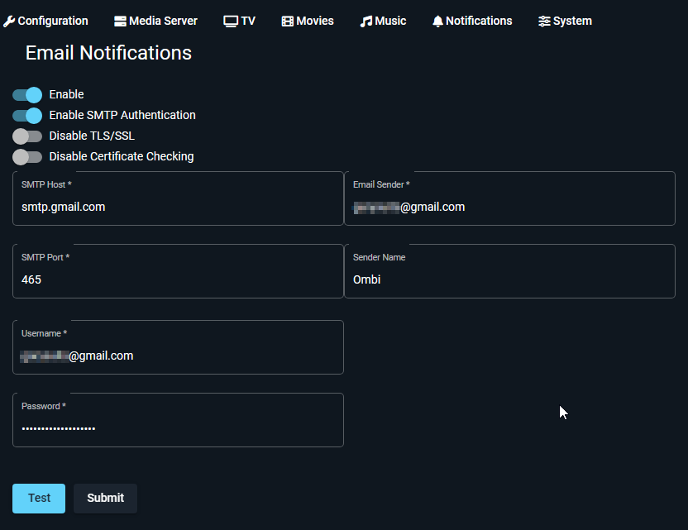Click the Notifications bell icon
The width and height of the screenshot is (688, 530).
pos(437,21)
